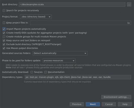Enable Create module groups for multi-module projects
134x108 pixels.
coord(4,37)
